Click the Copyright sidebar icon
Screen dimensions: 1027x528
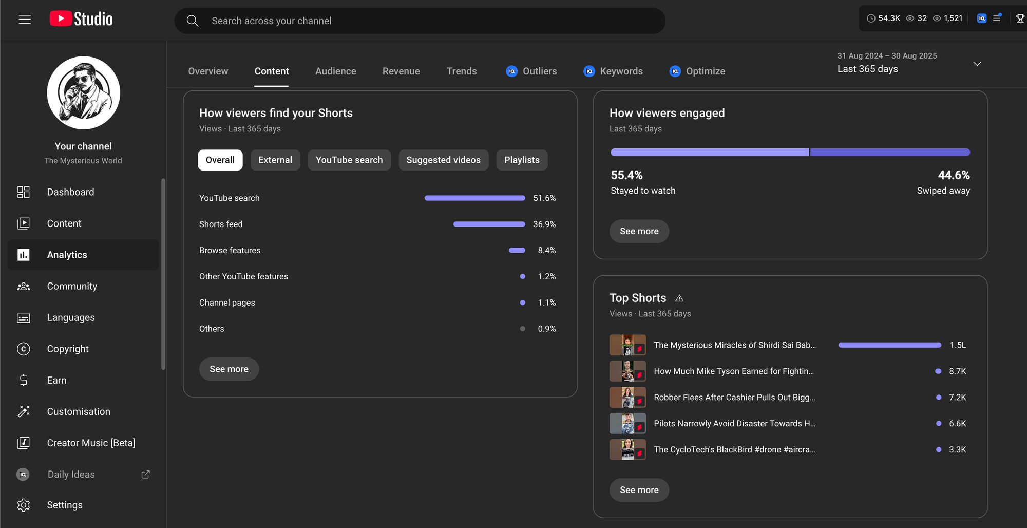tap(24, 349)
